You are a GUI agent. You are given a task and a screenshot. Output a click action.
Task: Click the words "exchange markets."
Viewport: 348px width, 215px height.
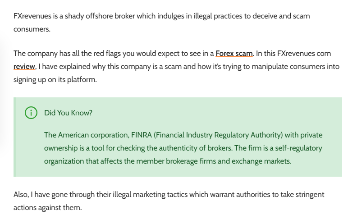click(261, 161)
